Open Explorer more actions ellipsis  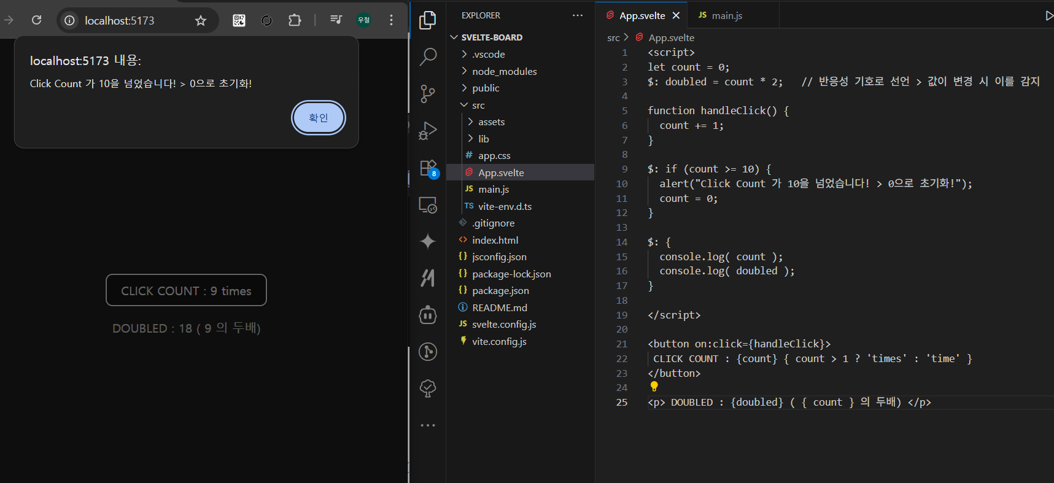578,15
